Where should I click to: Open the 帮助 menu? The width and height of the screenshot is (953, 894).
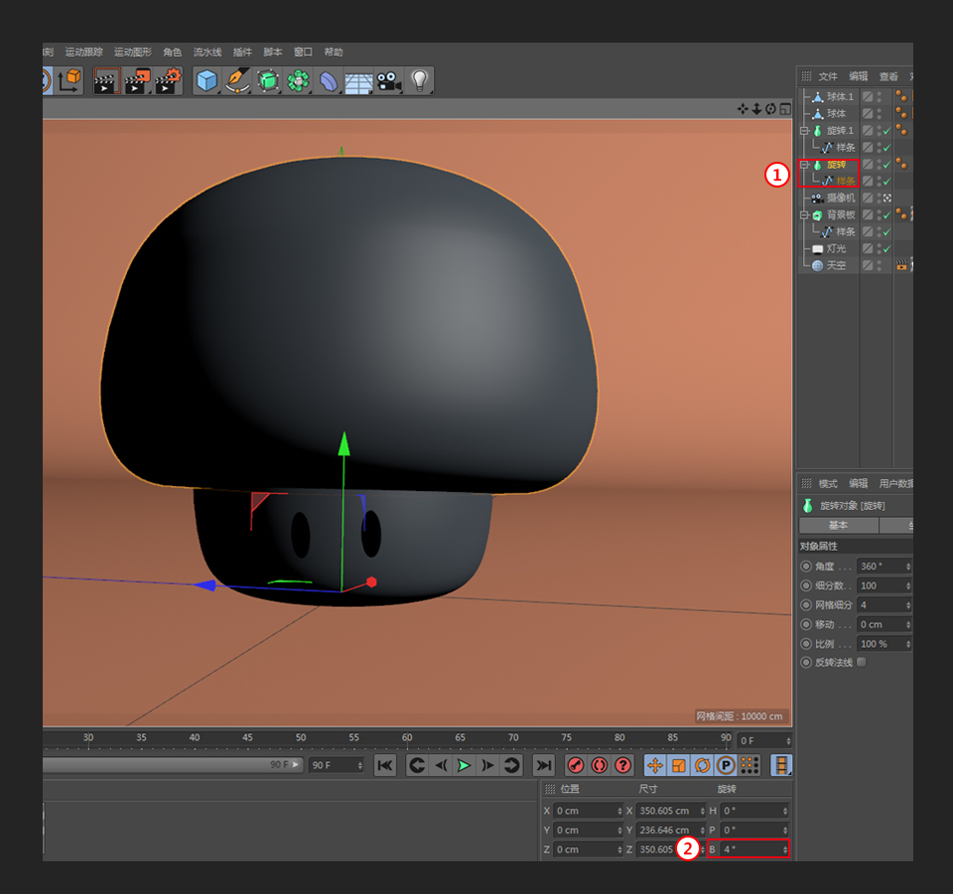tap(334, 52)
